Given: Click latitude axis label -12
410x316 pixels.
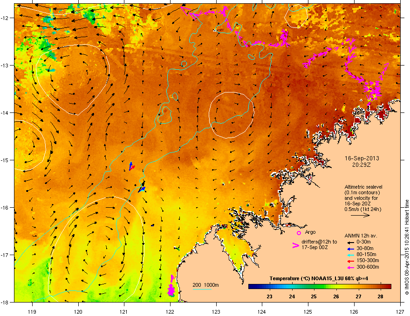Looking at the screenshot, I should 5,18.
